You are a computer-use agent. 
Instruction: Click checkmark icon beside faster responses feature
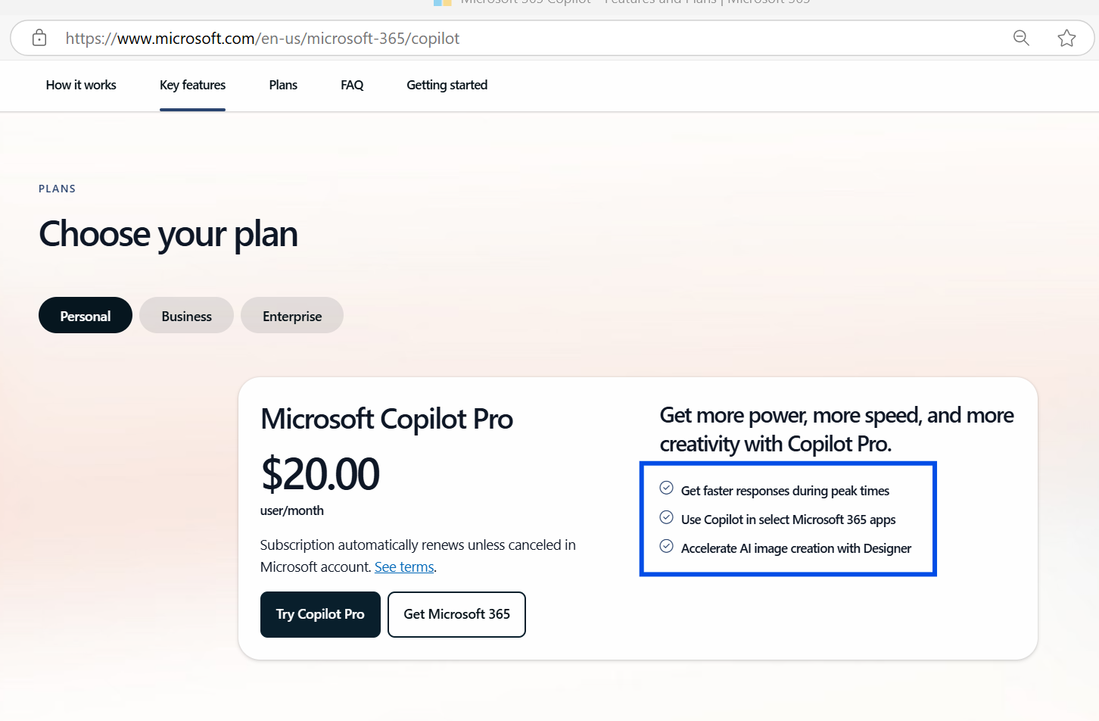666,488
